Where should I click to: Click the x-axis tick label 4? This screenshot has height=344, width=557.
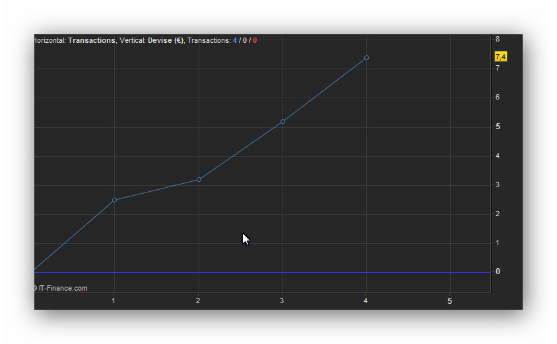(x=366, y=301)
